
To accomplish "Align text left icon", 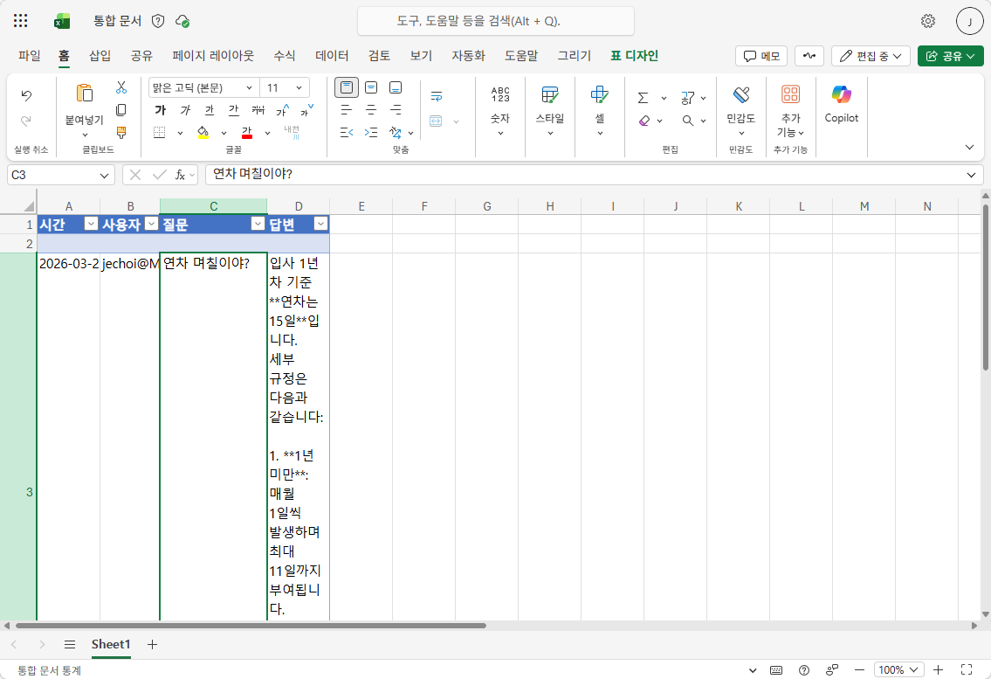I will (x=347, y=110).
